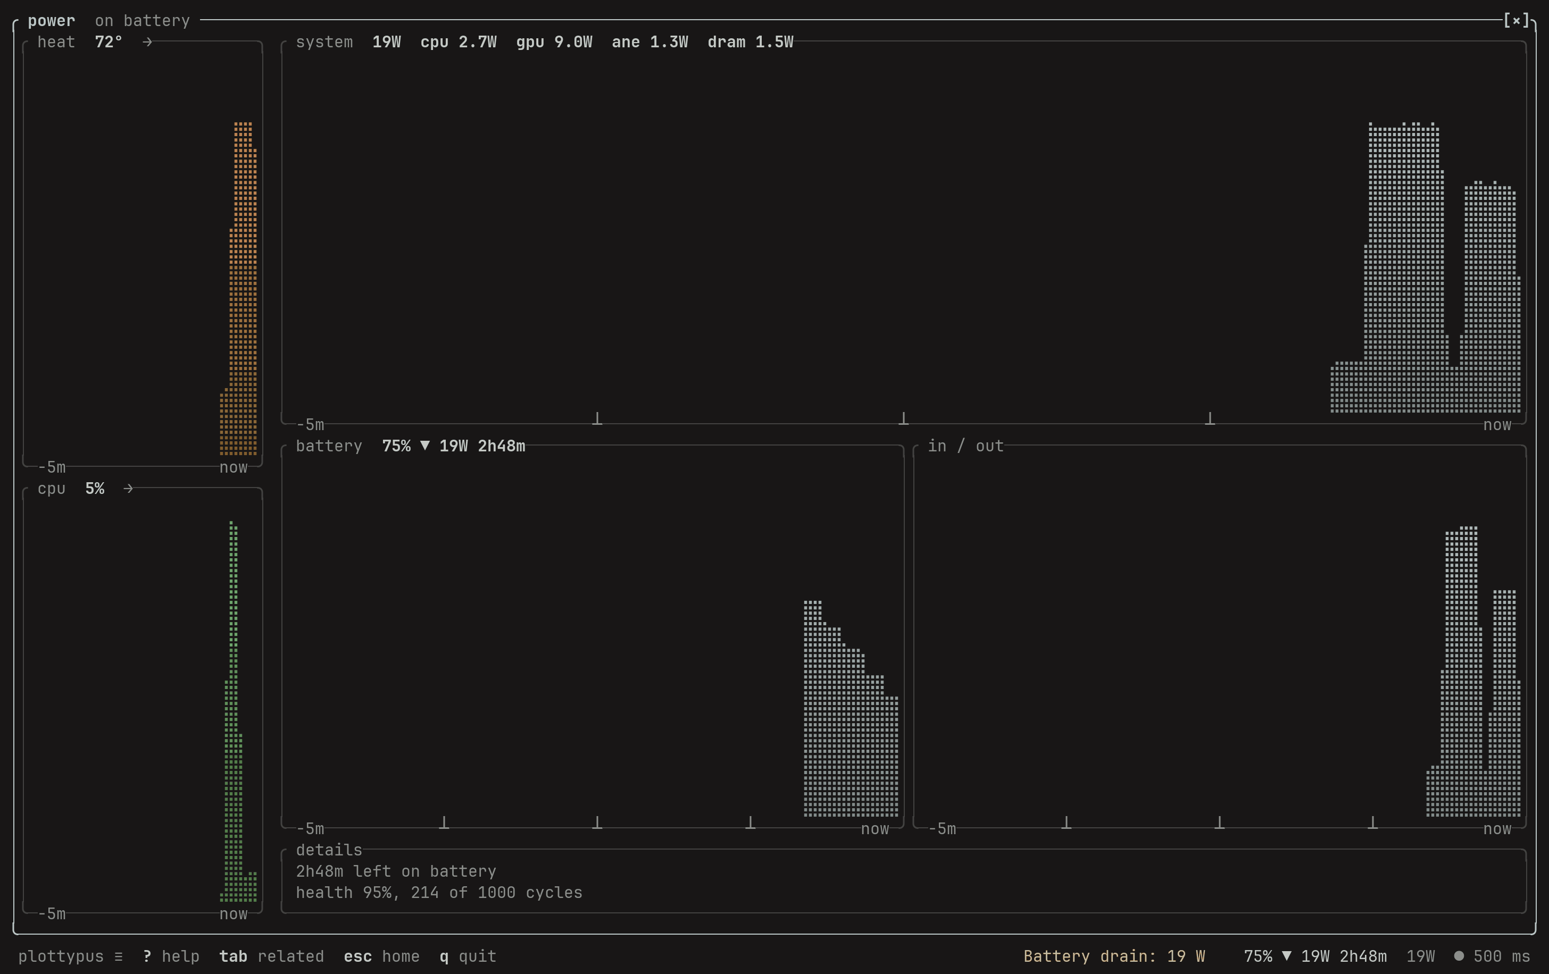Select the in / out panel title
1549x974 pixels.
tap(965, 446)
